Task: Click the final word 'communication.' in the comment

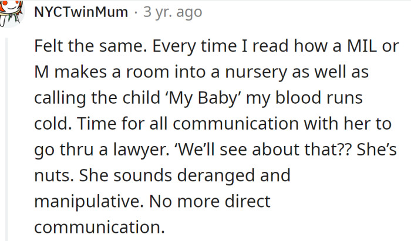Action: pos(100,227)
